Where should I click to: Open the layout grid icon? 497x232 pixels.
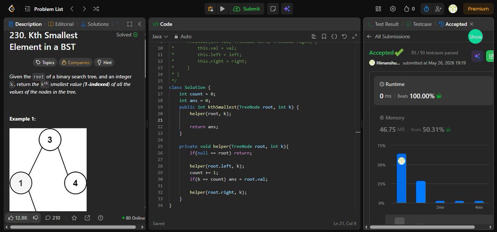coord(378,9)
